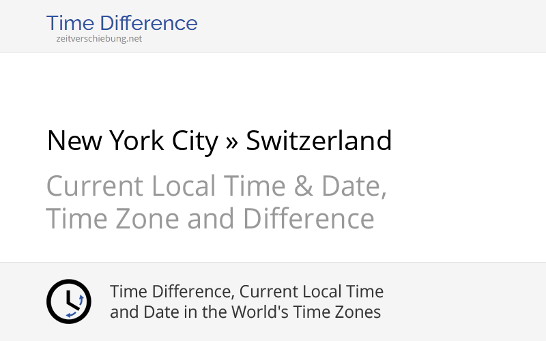This screenshot has width=546, height=341.
Task: Click the » separator in the main heading
Action: point(232,142)
